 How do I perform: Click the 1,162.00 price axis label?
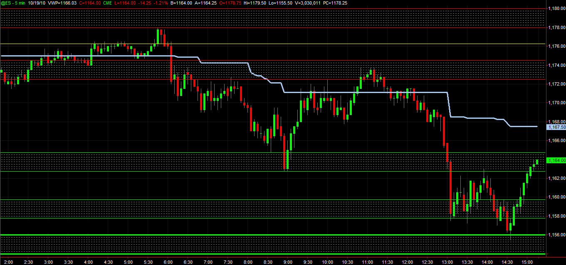tap(556, 178)
